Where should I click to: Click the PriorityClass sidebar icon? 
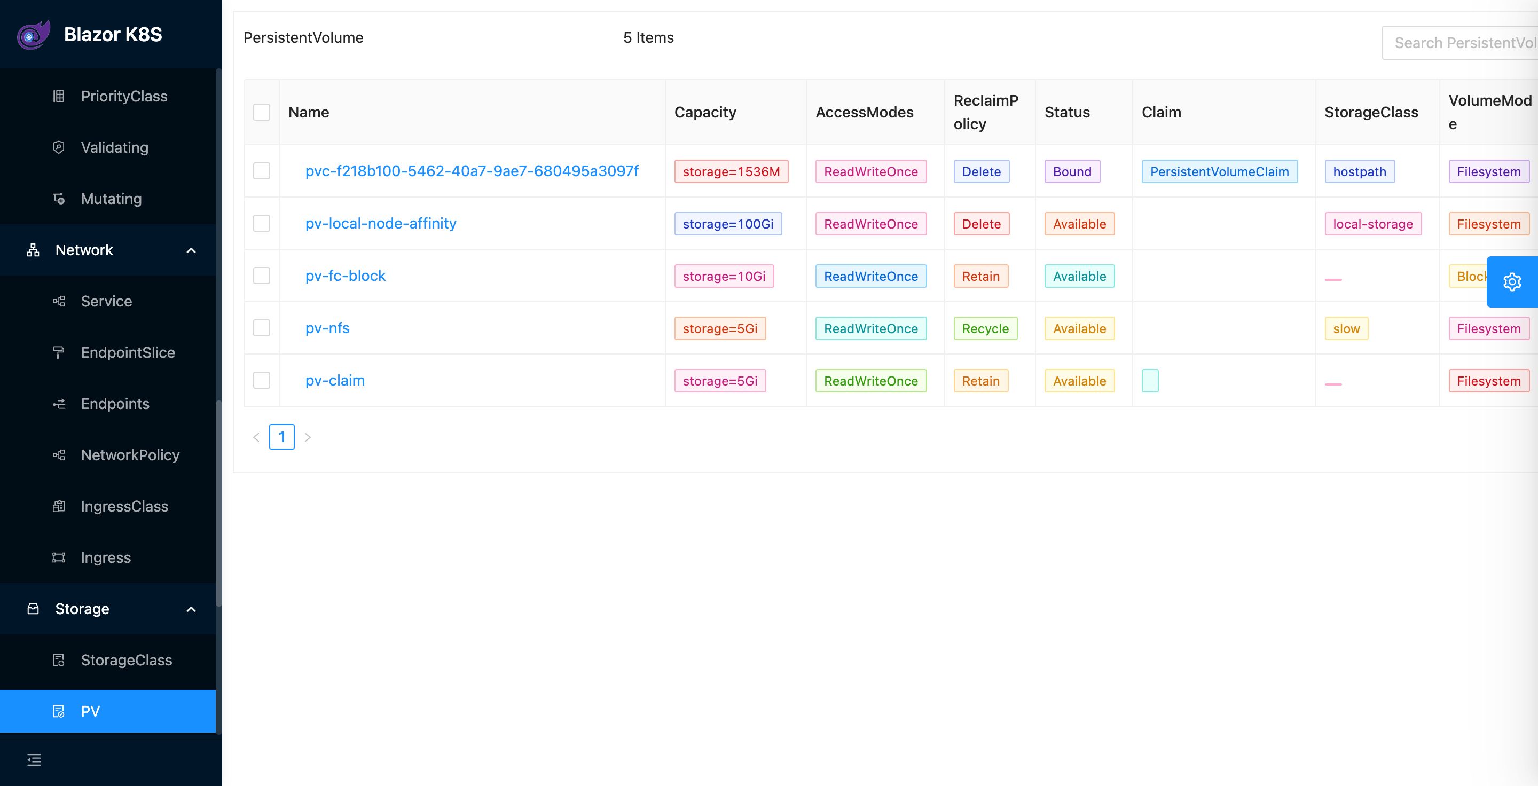coord(59,96)
